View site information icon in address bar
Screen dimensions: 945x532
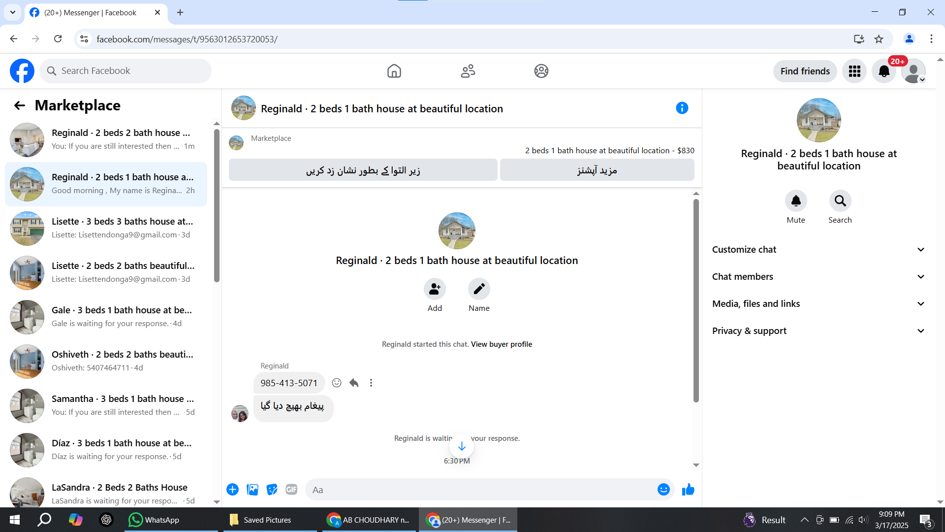click(84, 39)
